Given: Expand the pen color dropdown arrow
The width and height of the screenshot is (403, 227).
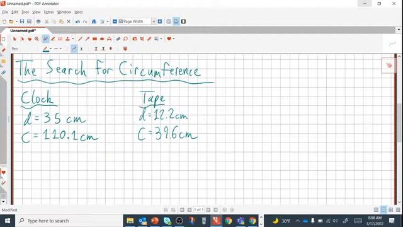Looking at the screenshot, I should pos(50,49).
